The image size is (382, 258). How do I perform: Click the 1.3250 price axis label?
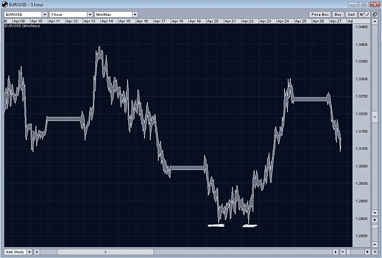pos(362,97)
